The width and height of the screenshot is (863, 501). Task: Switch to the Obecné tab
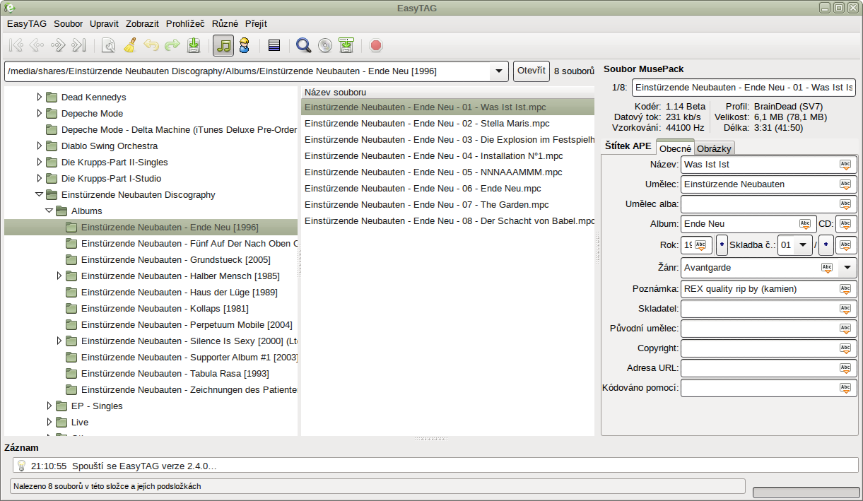(675, 148)
